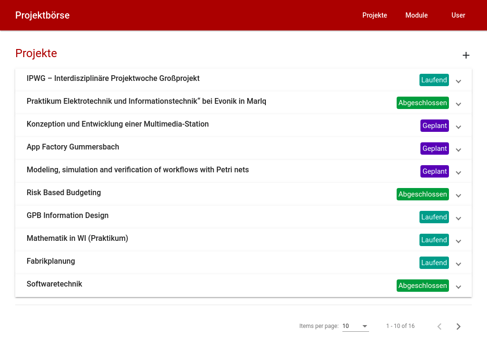Add a new project with the plus icon
The width and height of the screenshot is (487, 337).
[466, 55]
